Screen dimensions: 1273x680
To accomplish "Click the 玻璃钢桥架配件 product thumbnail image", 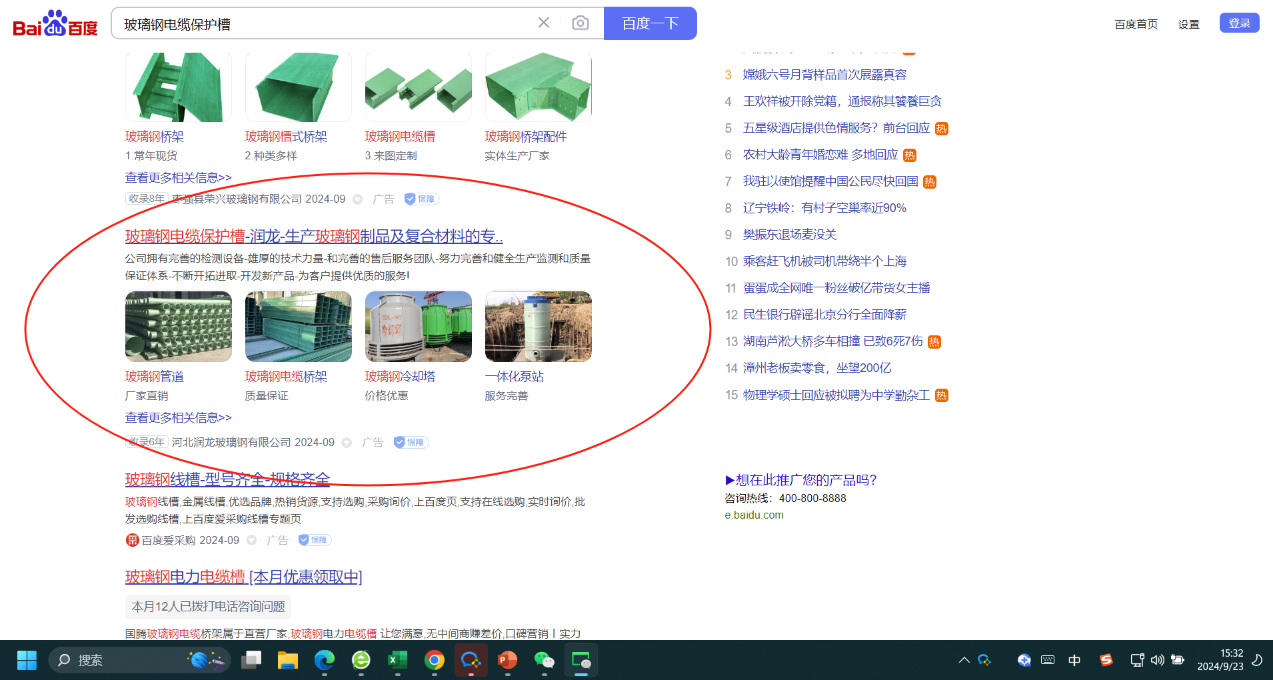I will point(539,87).
